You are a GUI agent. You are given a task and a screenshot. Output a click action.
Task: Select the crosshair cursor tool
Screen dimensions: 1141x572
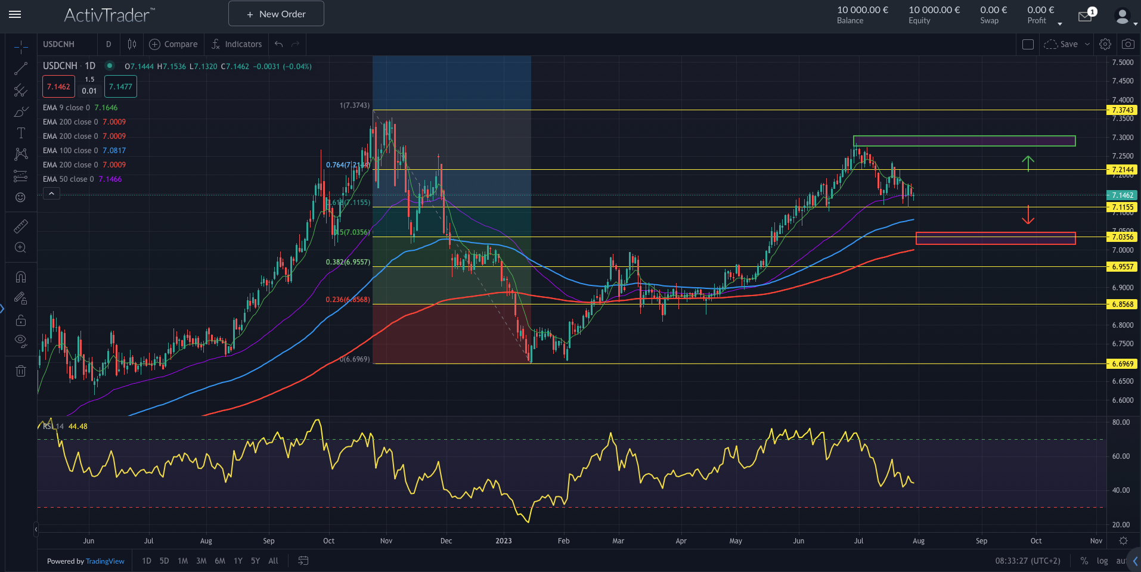pos(20,45)
